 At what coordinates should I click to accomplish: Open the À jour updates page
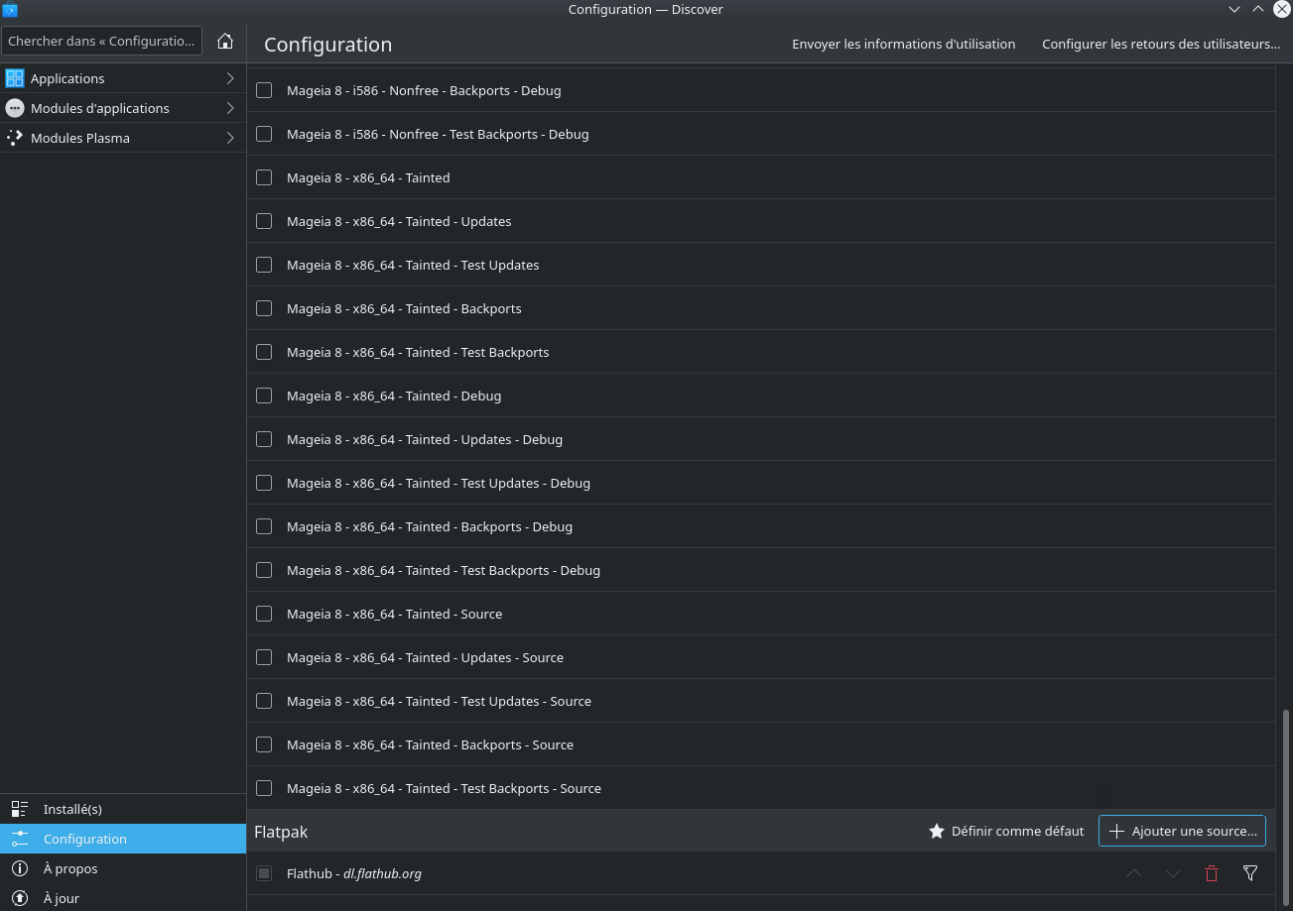click(123, 898)
